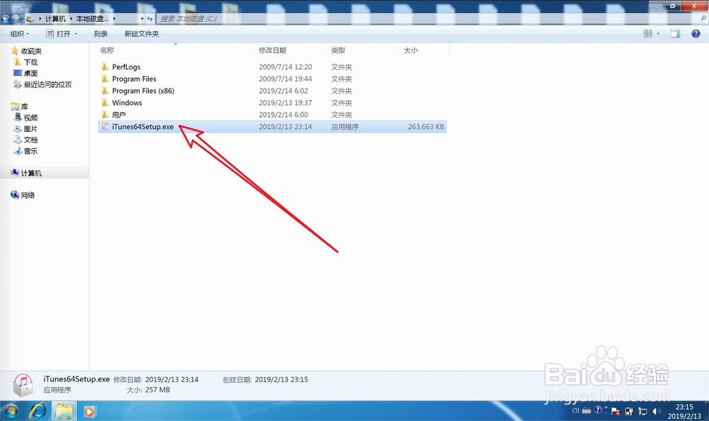Image resolution: width=709 pixels, height=421 pixels.
Task: Select the 用户 folder
Action: 119,115
